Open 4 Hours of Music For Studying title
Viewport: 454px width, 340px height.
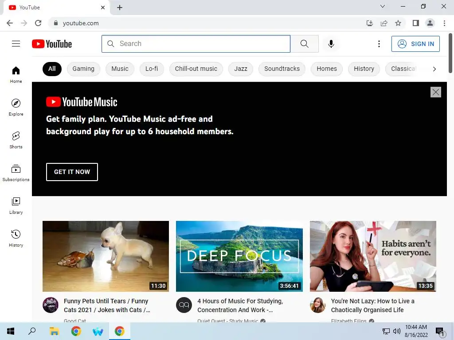click(240, 305)
